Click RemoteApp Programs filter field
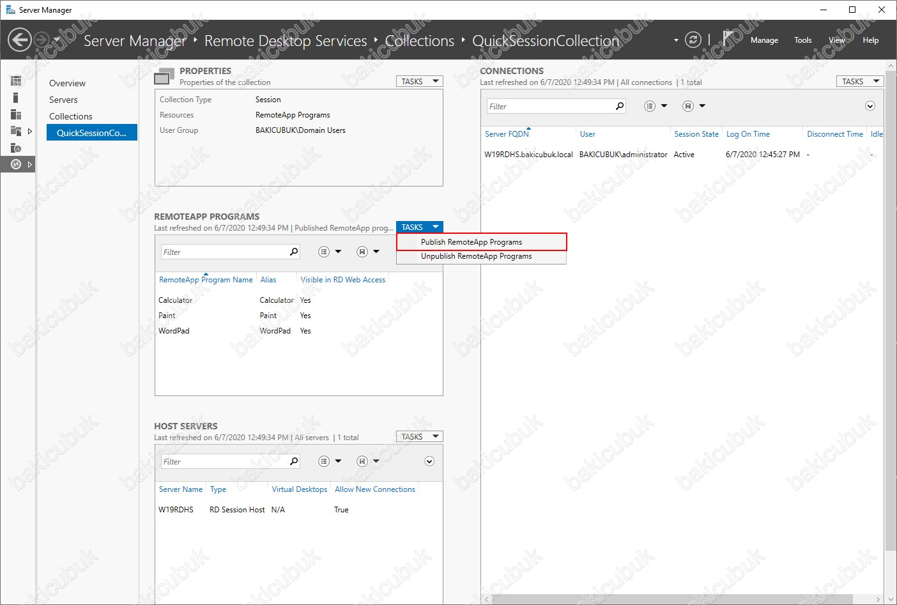Viewport: 897px width, 605px height. point(224,252)
